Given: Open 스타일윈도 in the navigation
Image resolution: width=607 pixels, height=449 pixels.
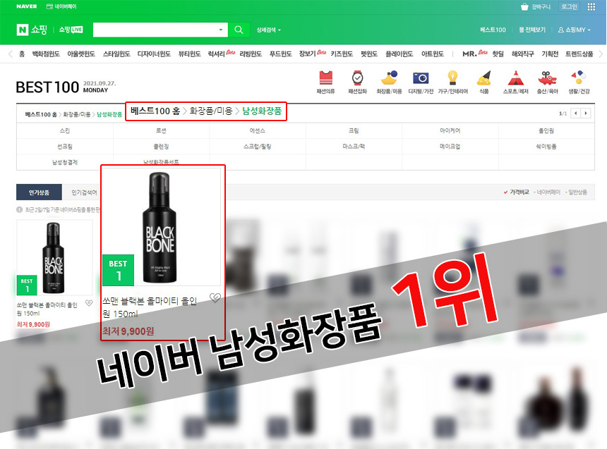Looking at the screenshot, I should [x=116, y=54].
